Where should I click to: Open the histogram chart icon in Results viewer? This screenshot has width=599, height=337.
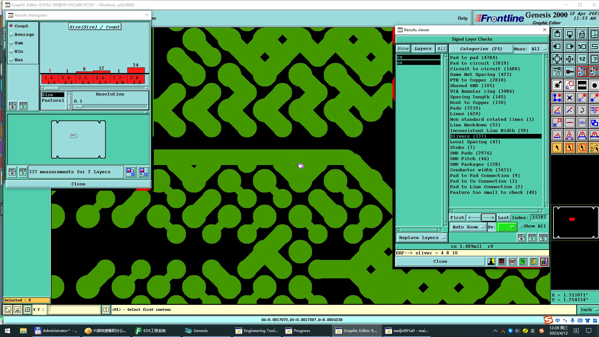click(544, 261)
